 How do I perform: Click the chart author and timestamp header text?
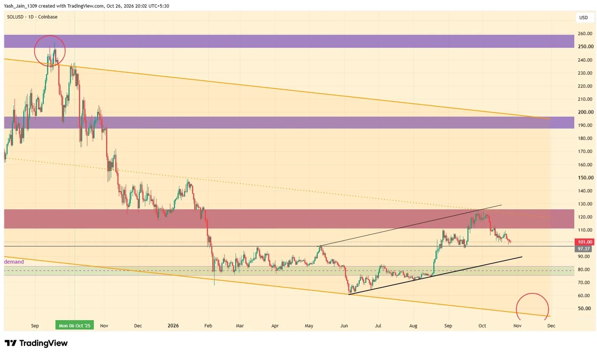[x=87, y=6]
